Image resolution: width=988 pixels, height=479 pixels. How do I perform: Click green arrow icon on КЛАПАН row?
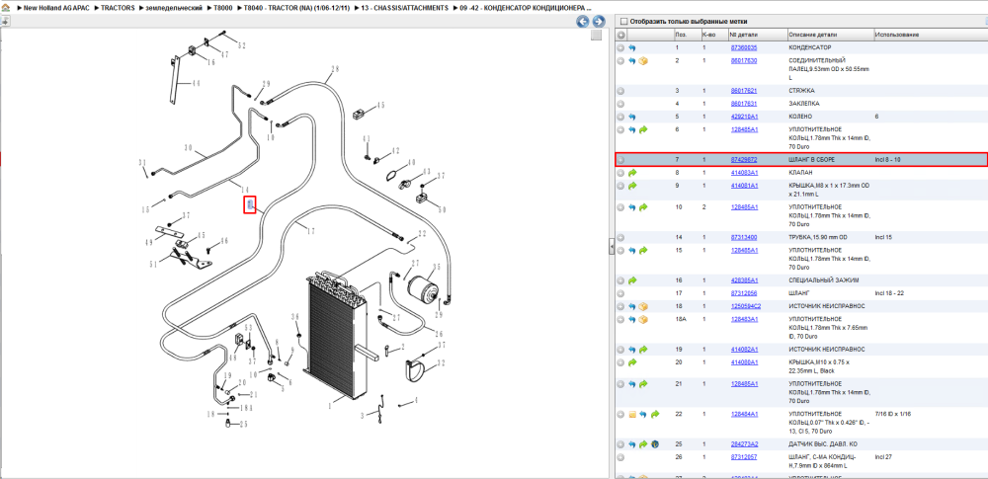pyautogui.click(x=632, y=173)
